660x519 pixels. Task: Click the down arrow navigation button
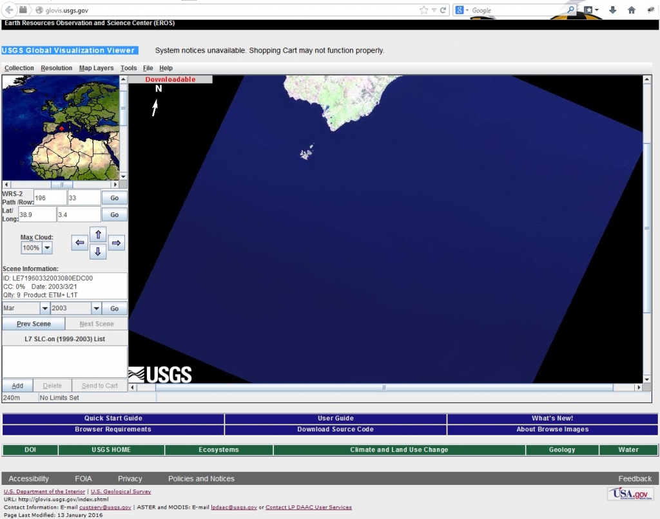pos(97,252)
